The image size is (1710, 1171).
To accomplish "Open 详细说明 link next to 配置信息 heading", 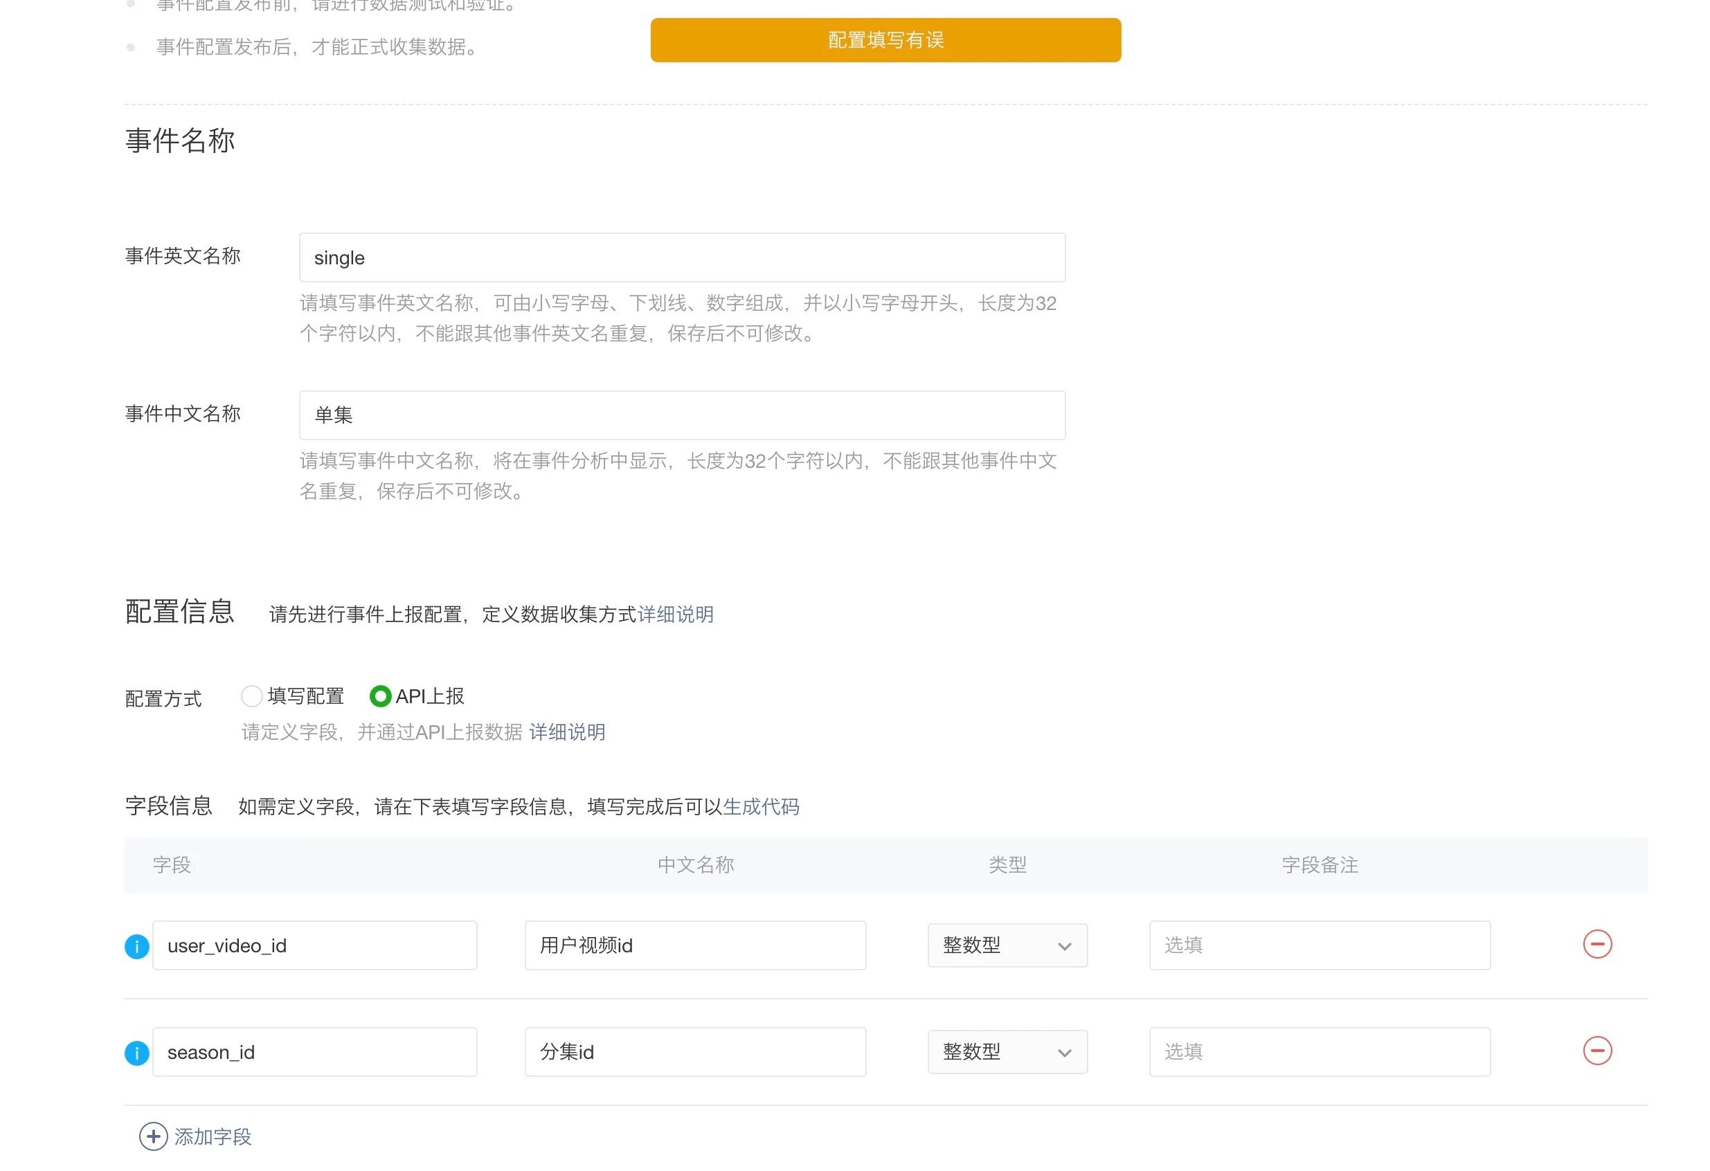I will (675, 614).
